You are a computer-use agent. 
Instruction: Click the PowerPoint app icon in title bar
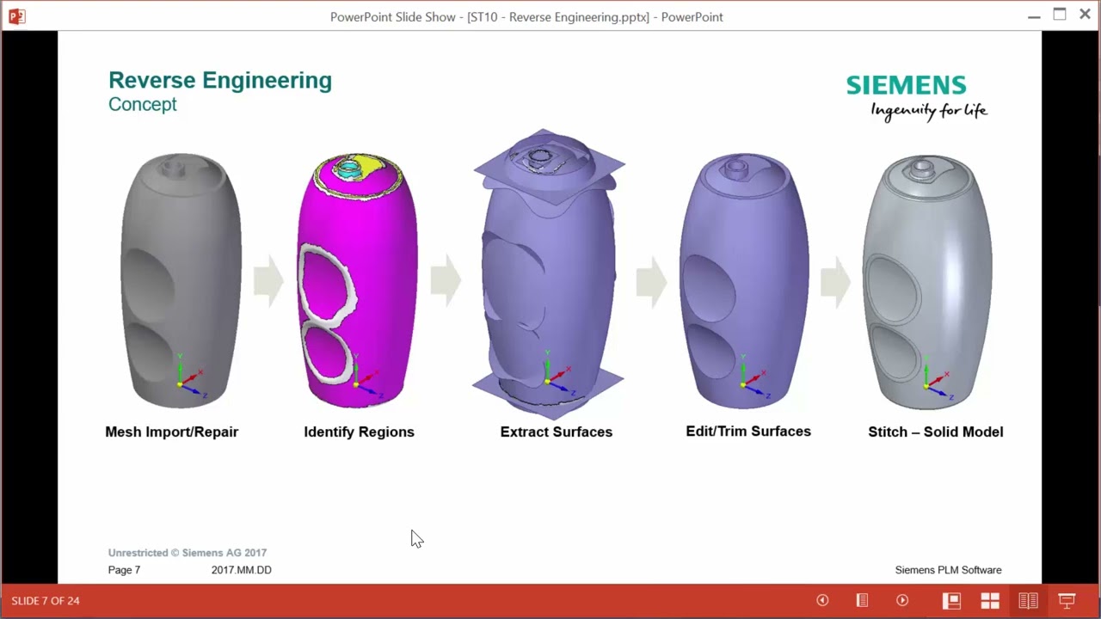click(x=16, y=16)
